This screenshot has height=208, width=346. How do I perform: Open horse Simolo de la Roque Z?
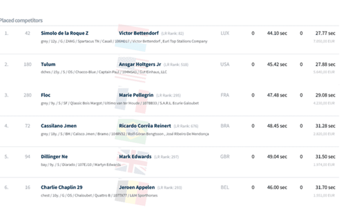click(x=65, y=33)
